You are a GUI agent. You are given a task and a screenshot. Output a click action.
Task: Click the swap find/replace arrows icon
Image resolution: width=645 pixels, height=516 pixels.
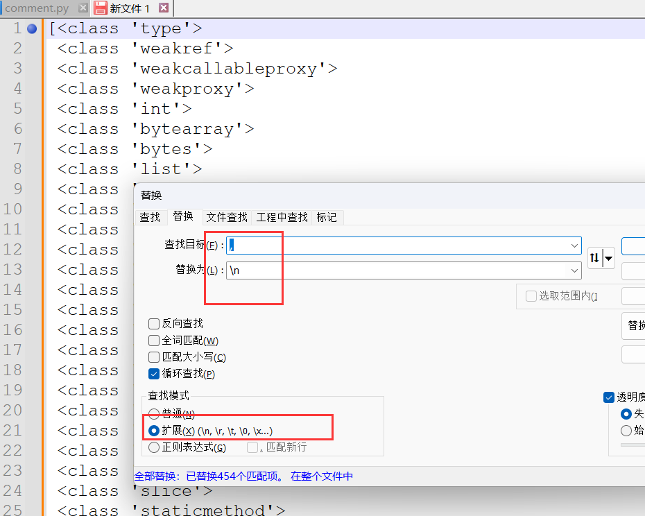click(594, 259)
